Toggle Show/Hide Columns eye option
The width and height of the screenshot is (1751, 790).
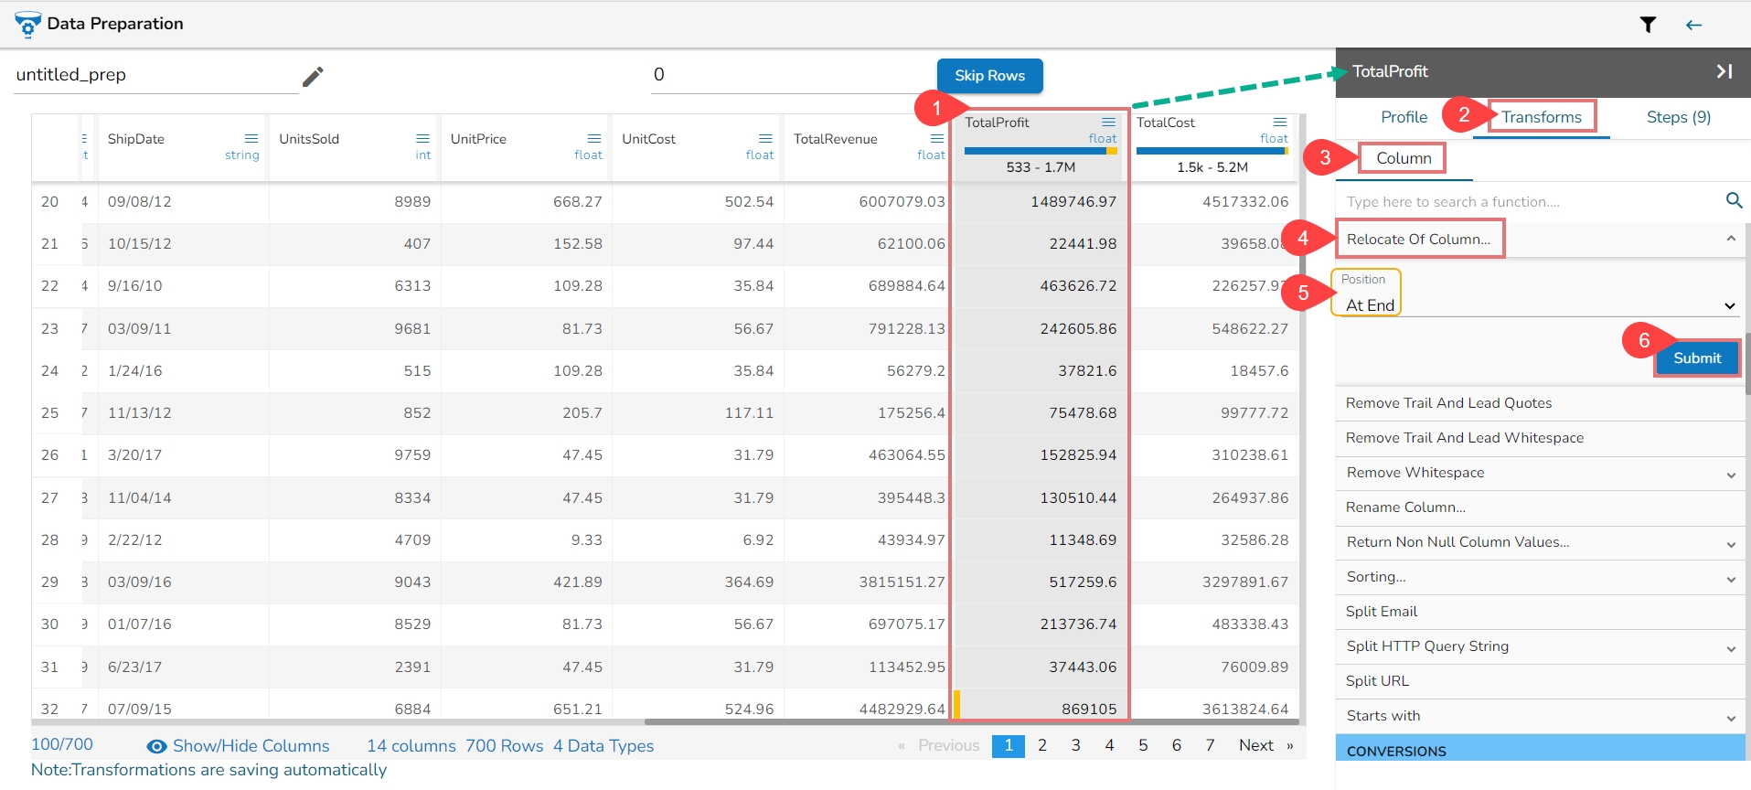157,746
